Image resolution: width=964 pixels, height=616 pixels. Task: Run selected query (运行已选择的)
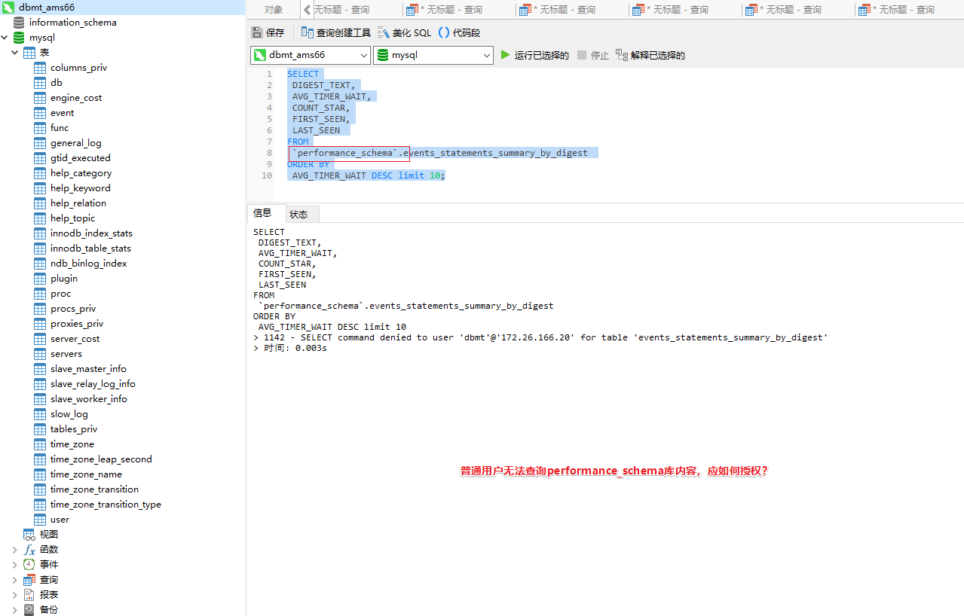[535, 55]
